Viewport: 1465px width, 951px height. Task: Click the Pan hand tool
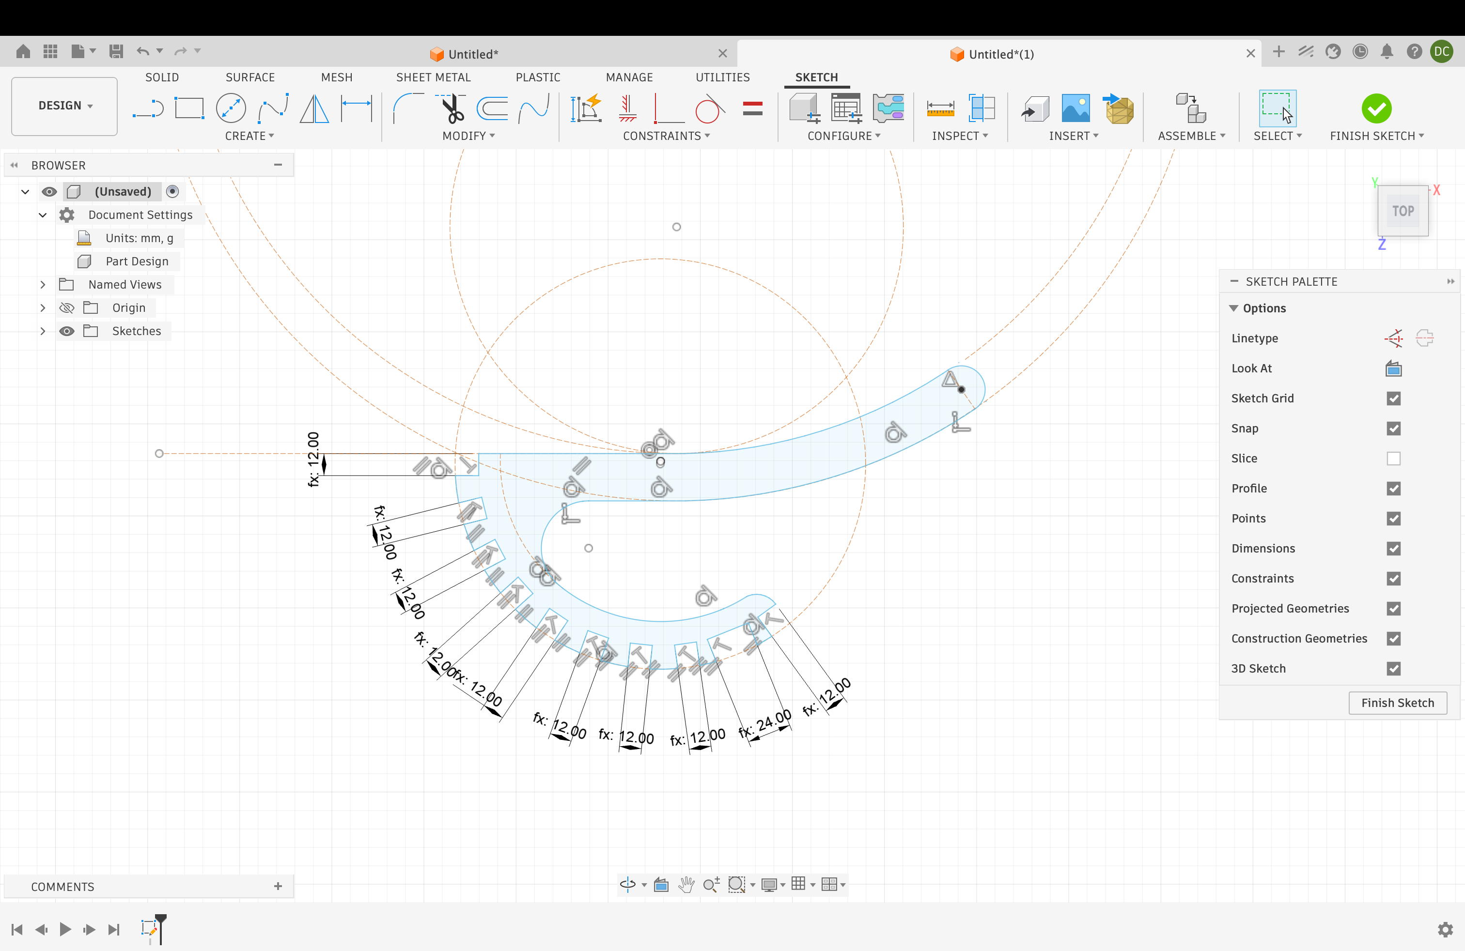(x=686, y=884)
